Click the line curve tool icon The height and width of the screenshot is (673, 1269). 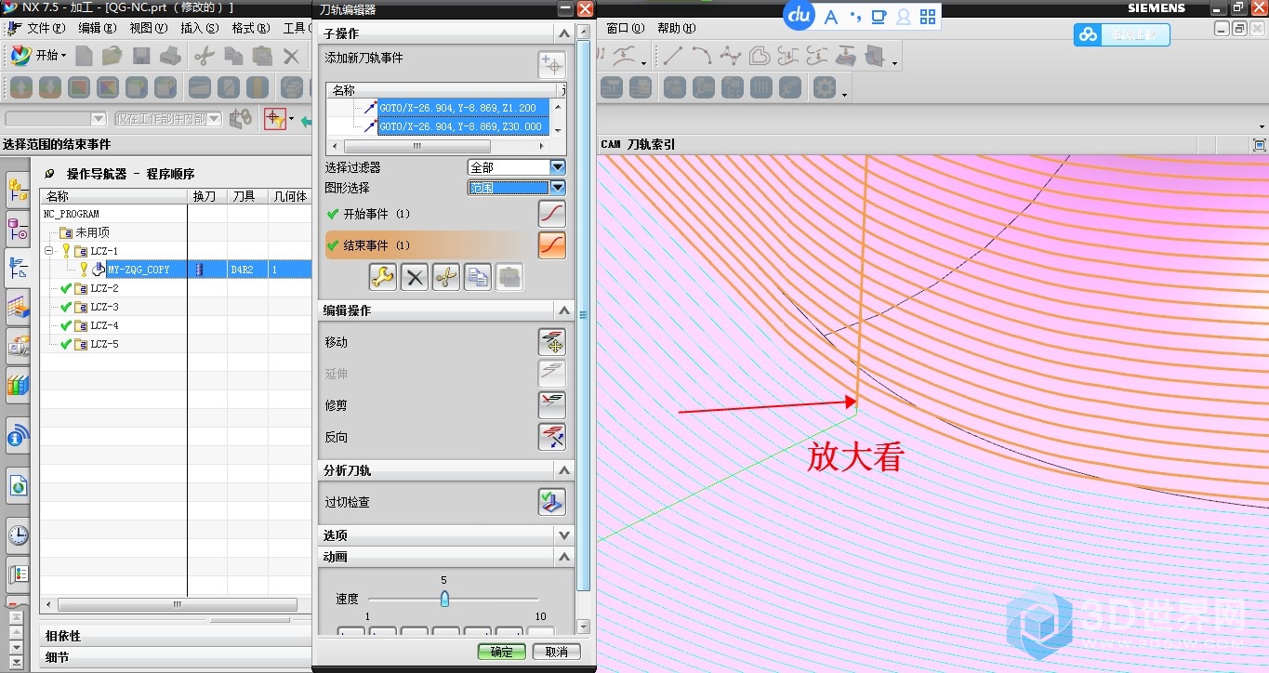[673, 57]
